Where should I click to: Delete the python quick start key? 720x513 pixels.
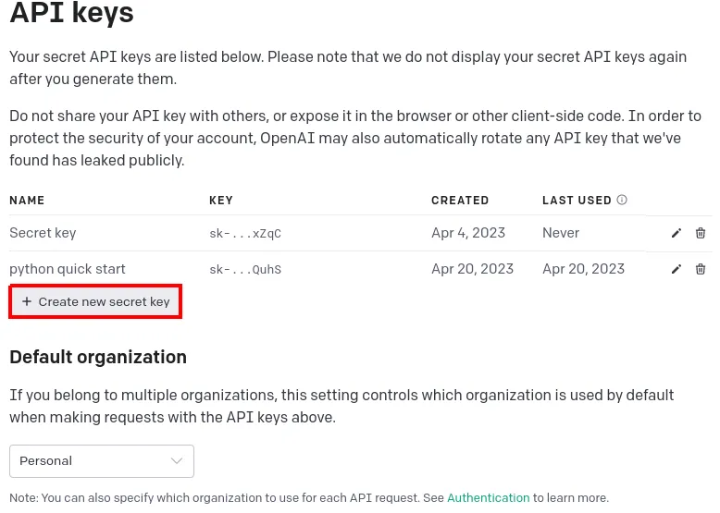point(701,269)
